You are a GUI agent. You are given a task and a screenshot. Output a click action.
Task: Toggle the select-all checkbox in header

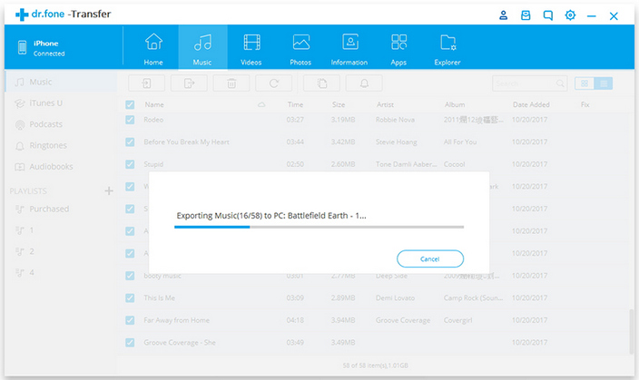click(130, 105)
